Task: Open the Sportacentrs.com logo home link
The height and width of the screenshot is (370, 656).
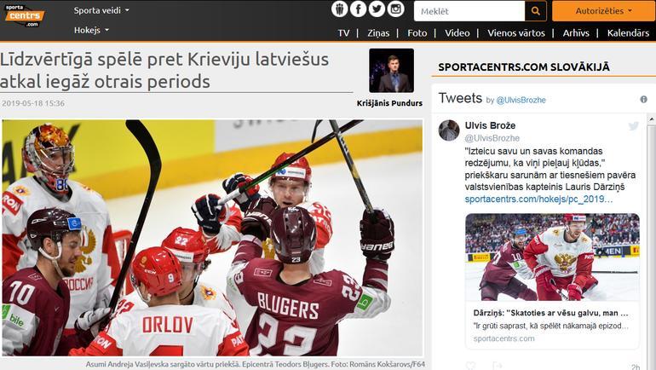Action: [x=24, y=16]
